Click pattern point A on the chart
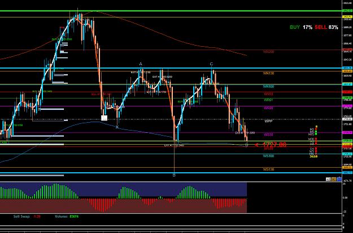The height and width of the screenshot is (233, 353). pos(141,64)
